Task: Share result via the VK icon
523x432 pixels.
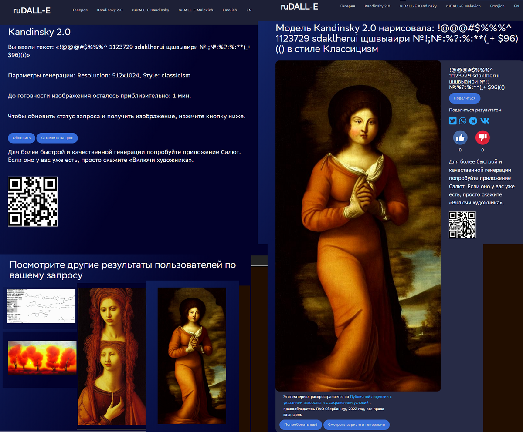Action: [x=485, y=121]
